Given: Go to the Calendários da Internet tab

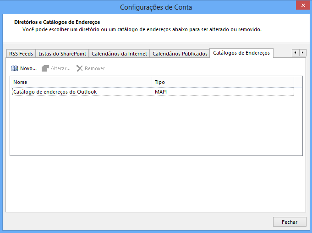Looking at the screenshot, I should pyautogui.click(x=119, y=54).
